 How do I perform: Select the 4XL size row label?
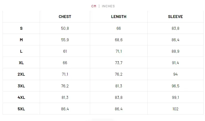pos(21,97)
